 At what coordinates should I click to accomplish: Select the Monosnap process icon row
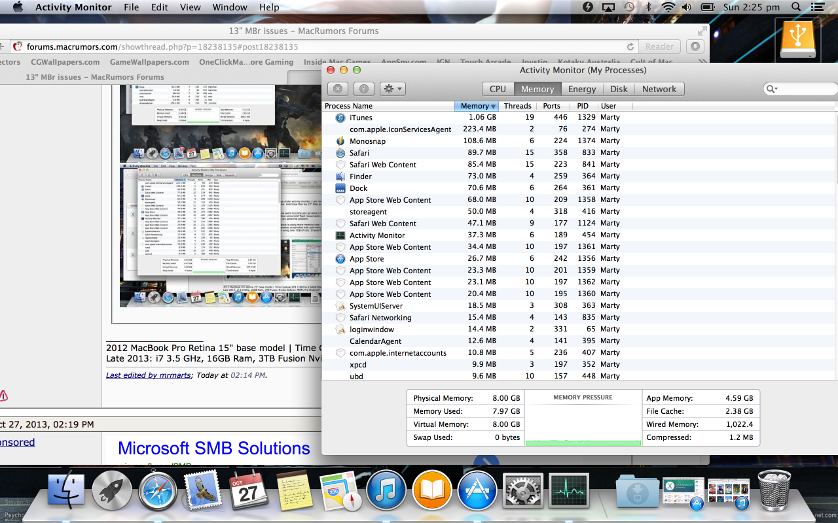click(340, 141)
